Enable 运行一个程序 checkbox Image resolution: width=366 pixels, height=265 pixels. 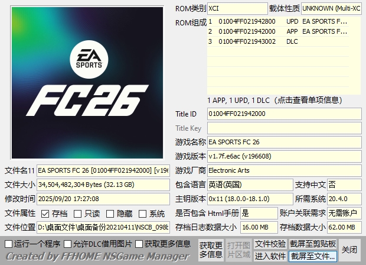click(x=9, y=244)
